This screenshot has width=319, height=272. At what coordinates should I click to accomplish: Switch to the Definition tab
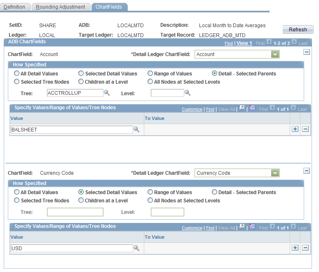14,7
